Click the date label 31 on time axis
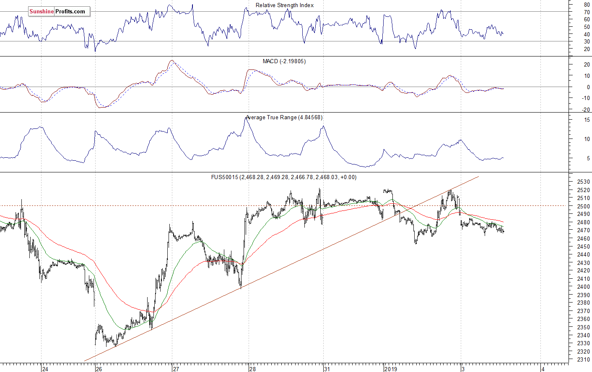592x372 pixels. (x=327, y=369)
